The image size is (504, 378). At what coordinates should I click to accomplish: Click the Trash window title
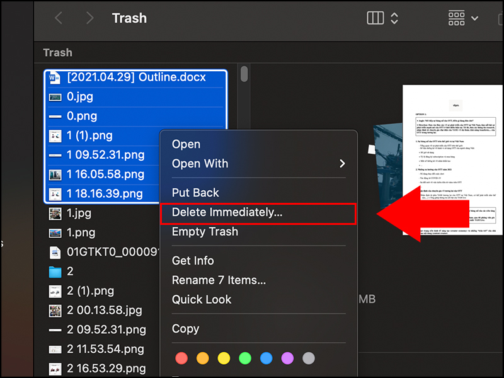point(129,18)
